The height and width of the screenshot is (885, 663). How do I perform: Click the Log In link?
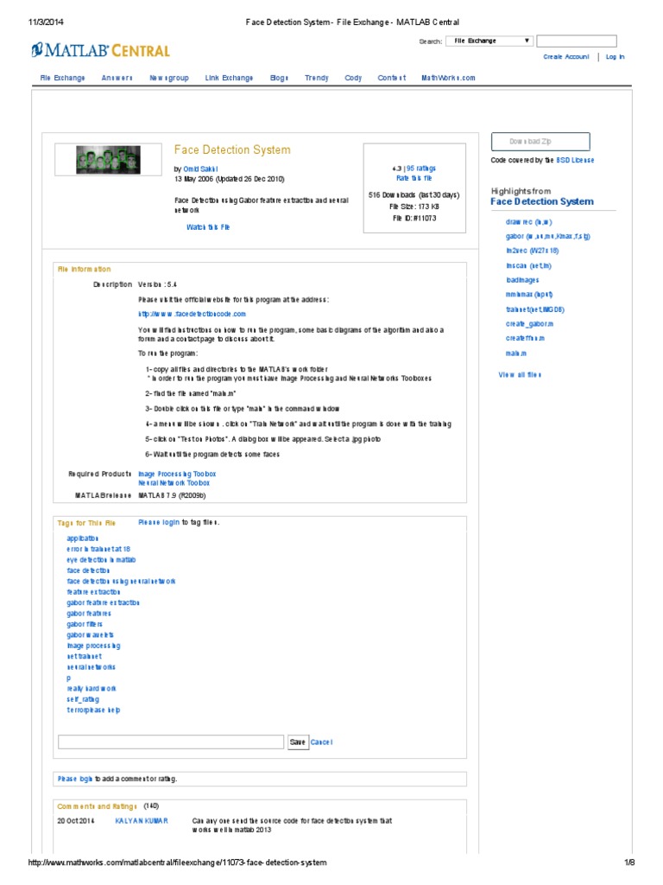615,57
